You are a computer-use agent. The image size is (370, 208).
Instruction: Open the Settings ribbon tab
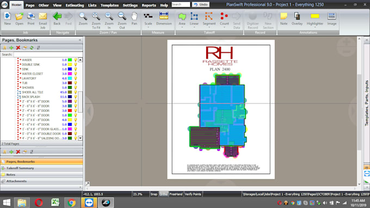click(130, 5)
